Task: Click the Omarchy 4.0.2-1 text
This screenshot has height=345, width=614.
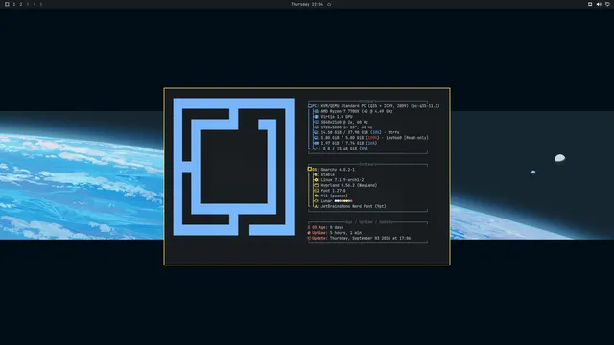Action: click(338, 170)
